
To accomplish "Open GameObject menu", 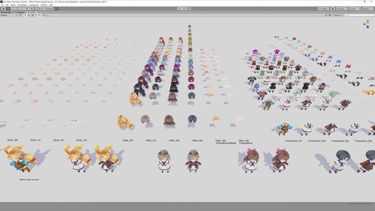I will coord(22,5).
